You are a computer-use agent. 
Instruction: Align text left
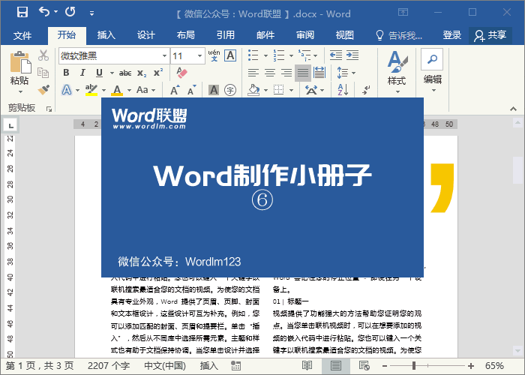(x=253, y=73)
